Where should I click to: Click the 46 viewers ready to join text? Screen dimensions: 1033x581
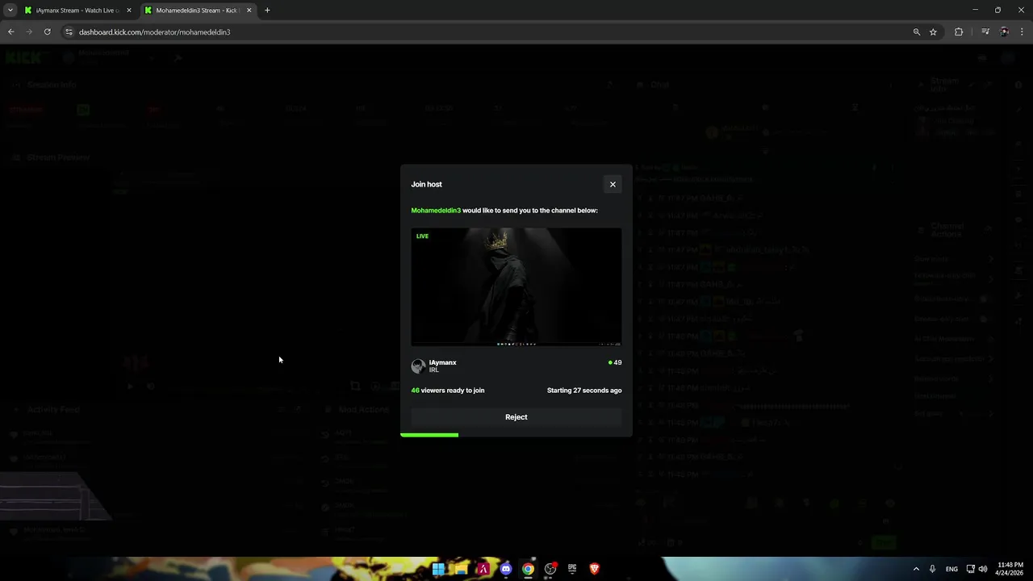[448, 391]
